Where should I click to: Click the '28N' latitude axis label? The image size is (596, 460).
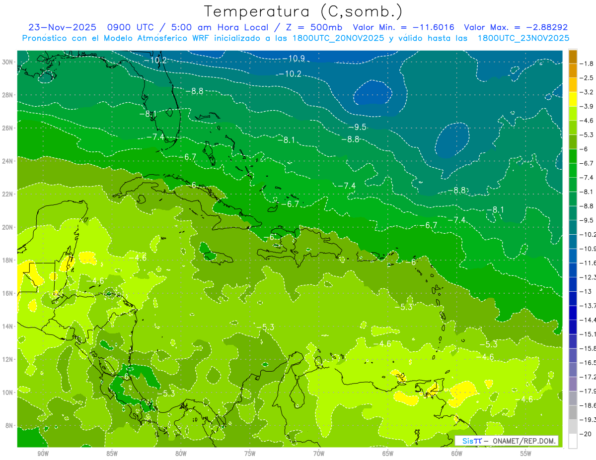7,95
